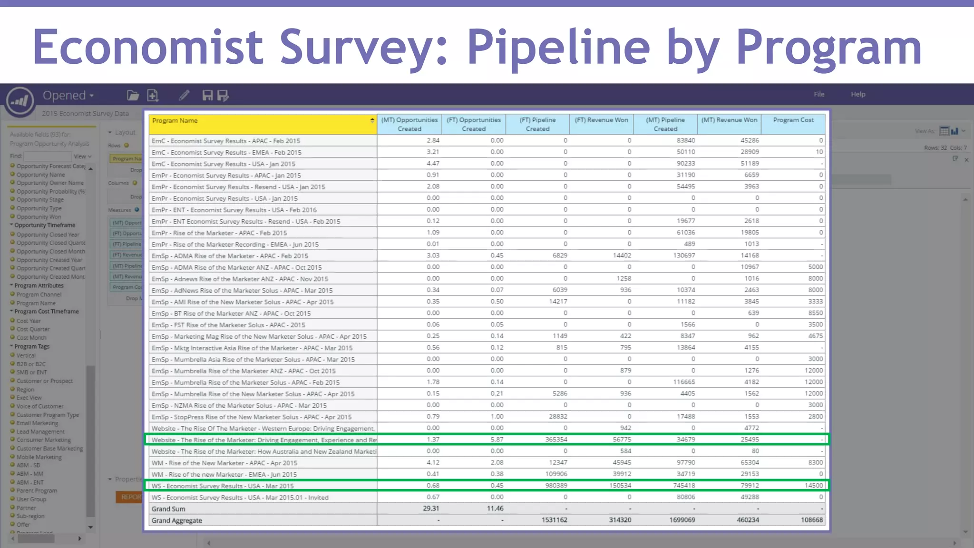Click the value 1699069 in Grand Aggregate row

pos(682,520)
